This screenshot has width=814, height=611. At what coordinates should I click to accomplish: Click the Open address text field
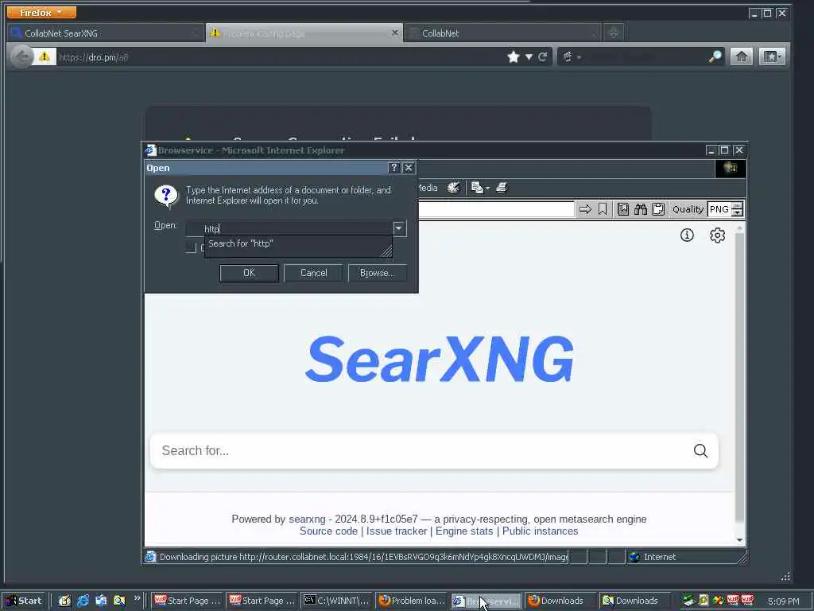[x=289, y=228]
